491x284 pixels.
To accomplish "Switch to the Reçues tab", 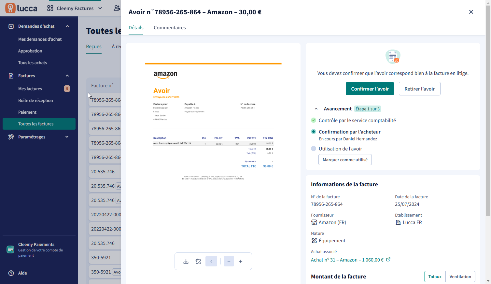I will [x=94, y=47].
